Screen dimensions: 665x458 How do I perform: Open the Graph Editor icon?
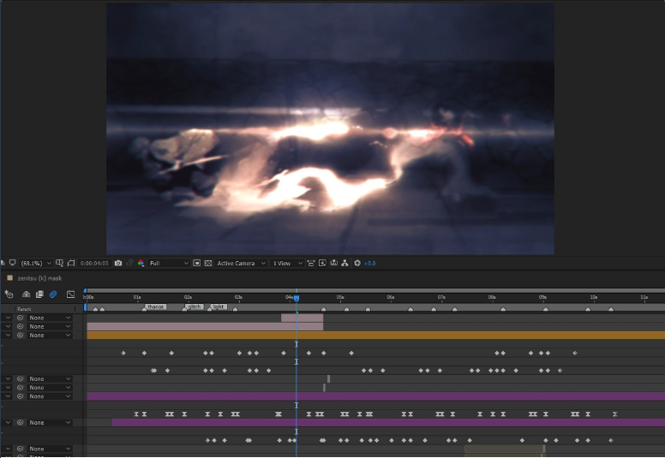click(70, 294)
